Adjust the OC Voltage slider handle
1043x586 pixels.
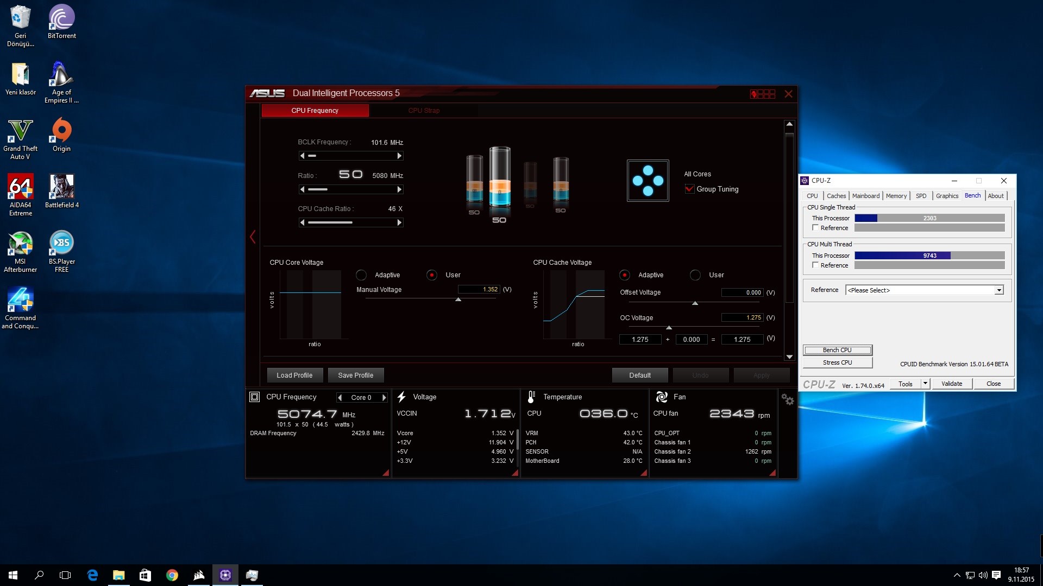tap(669, 328)
